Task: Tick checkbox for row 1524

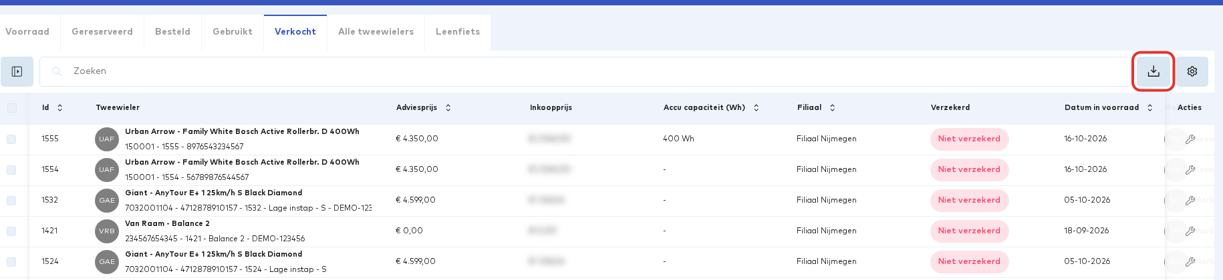Action: 11,262
